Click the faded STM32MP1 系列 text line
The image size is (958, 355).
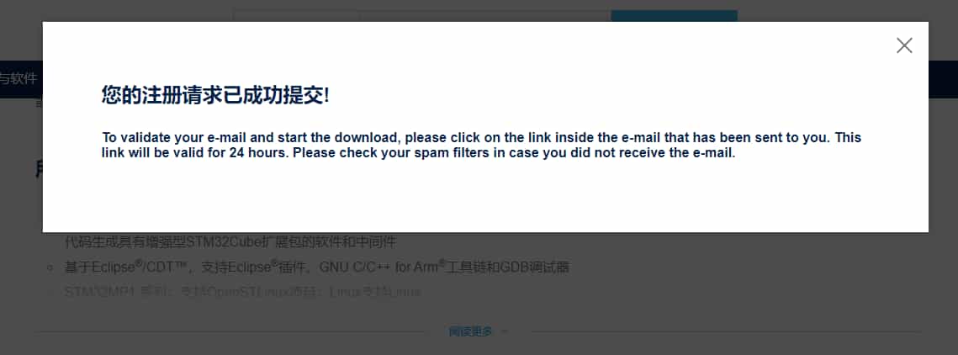[x=242, y=292]
